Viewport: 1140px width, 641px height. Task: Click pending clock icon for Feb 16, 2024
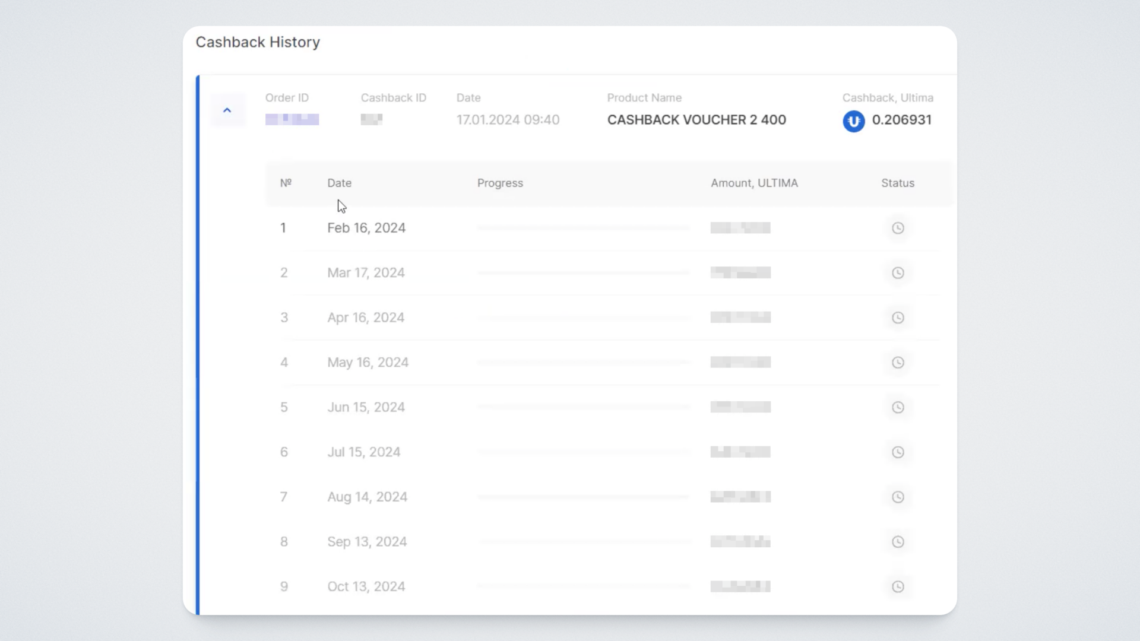tap(898, 229)
